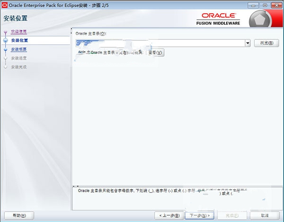Click the Help (帮助) button
284x222 pixels.
click(19, 215)
